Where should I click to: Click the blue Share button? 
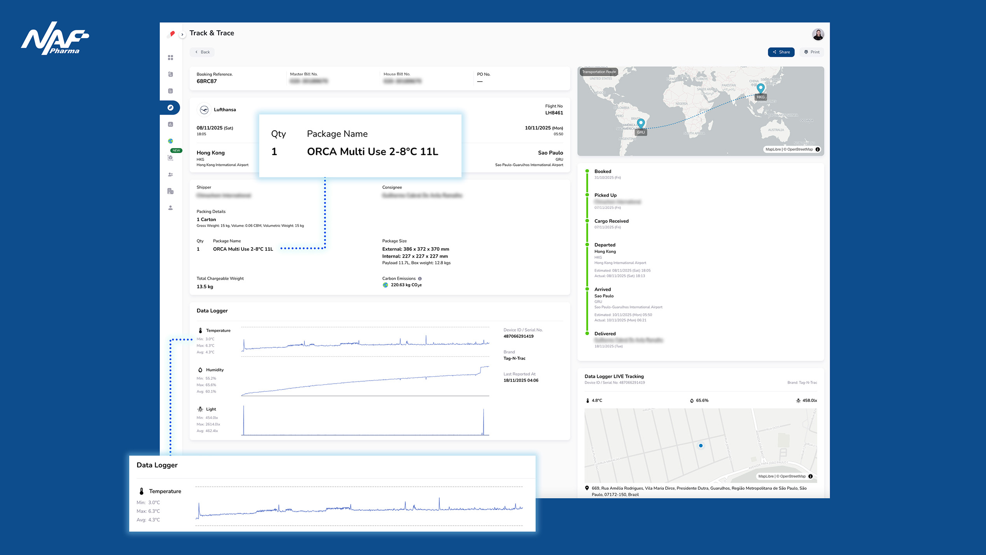(781, 52)
